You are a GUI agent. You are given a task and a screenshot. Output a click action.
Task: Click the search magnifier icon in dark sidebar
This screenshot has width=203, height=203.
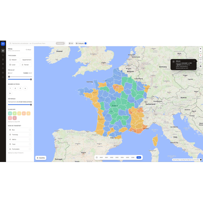tap(3, 55)
